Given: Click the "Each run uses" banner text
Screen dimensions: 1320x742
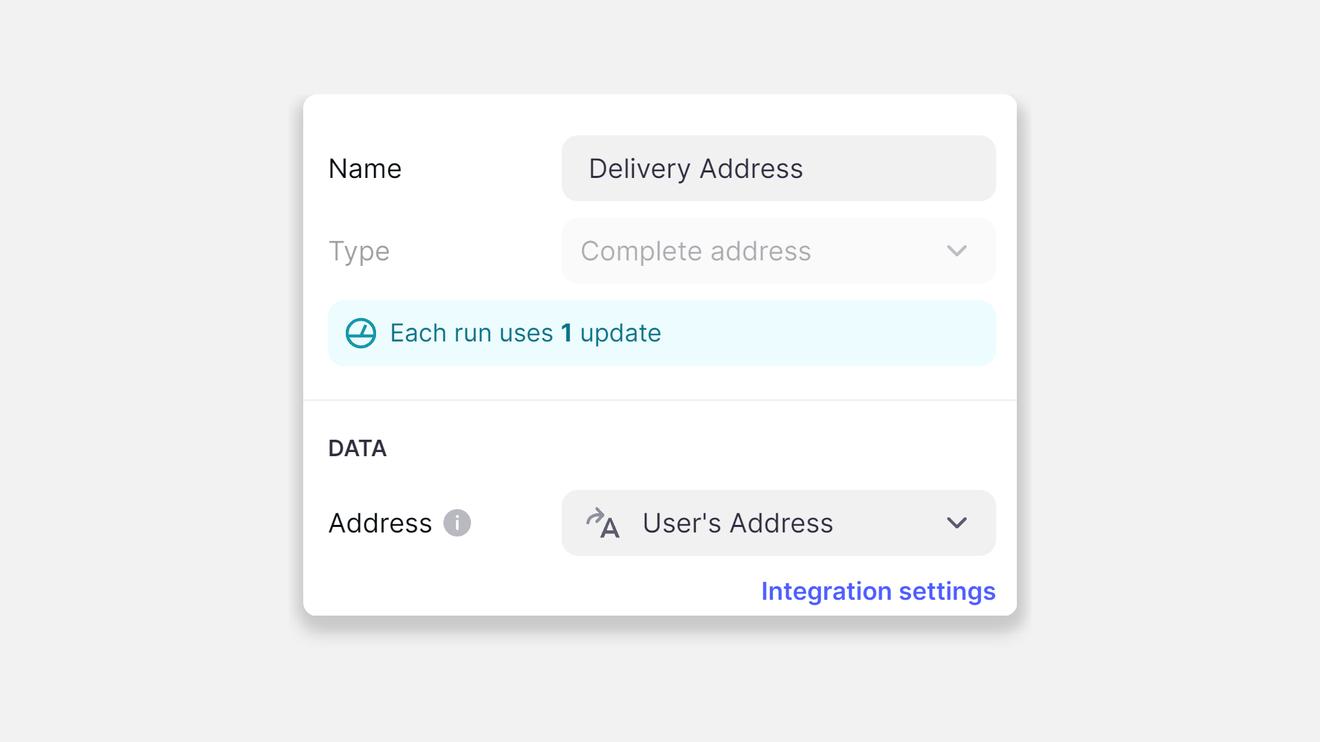Looking at the screenshot, I should (x=471, y=333).
